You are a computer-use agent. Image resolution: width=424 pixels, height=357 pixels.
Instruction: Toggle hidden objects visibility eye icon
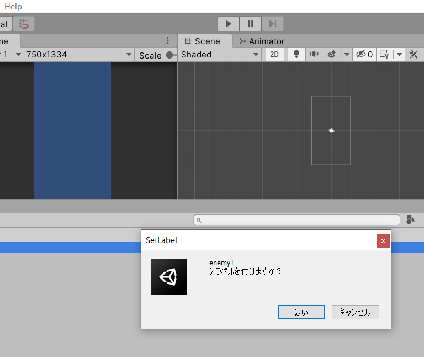(364, 55)
